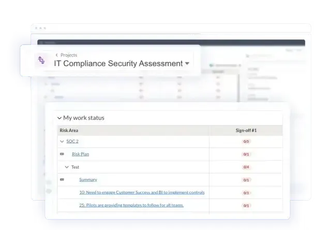Click the Sign-off #1 column header
331x230 pixels.
[246, 130]
